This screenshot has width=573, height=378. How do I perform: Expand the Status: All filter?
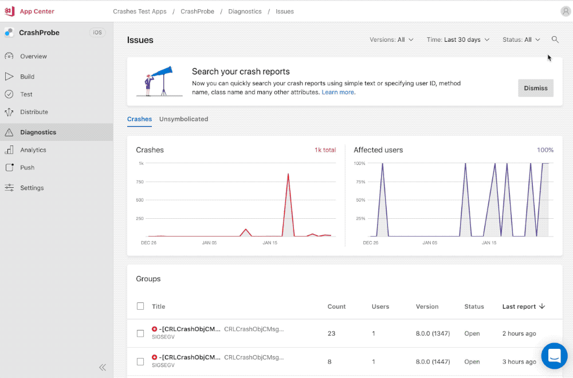pyautogui.click(x=521, y=40)
